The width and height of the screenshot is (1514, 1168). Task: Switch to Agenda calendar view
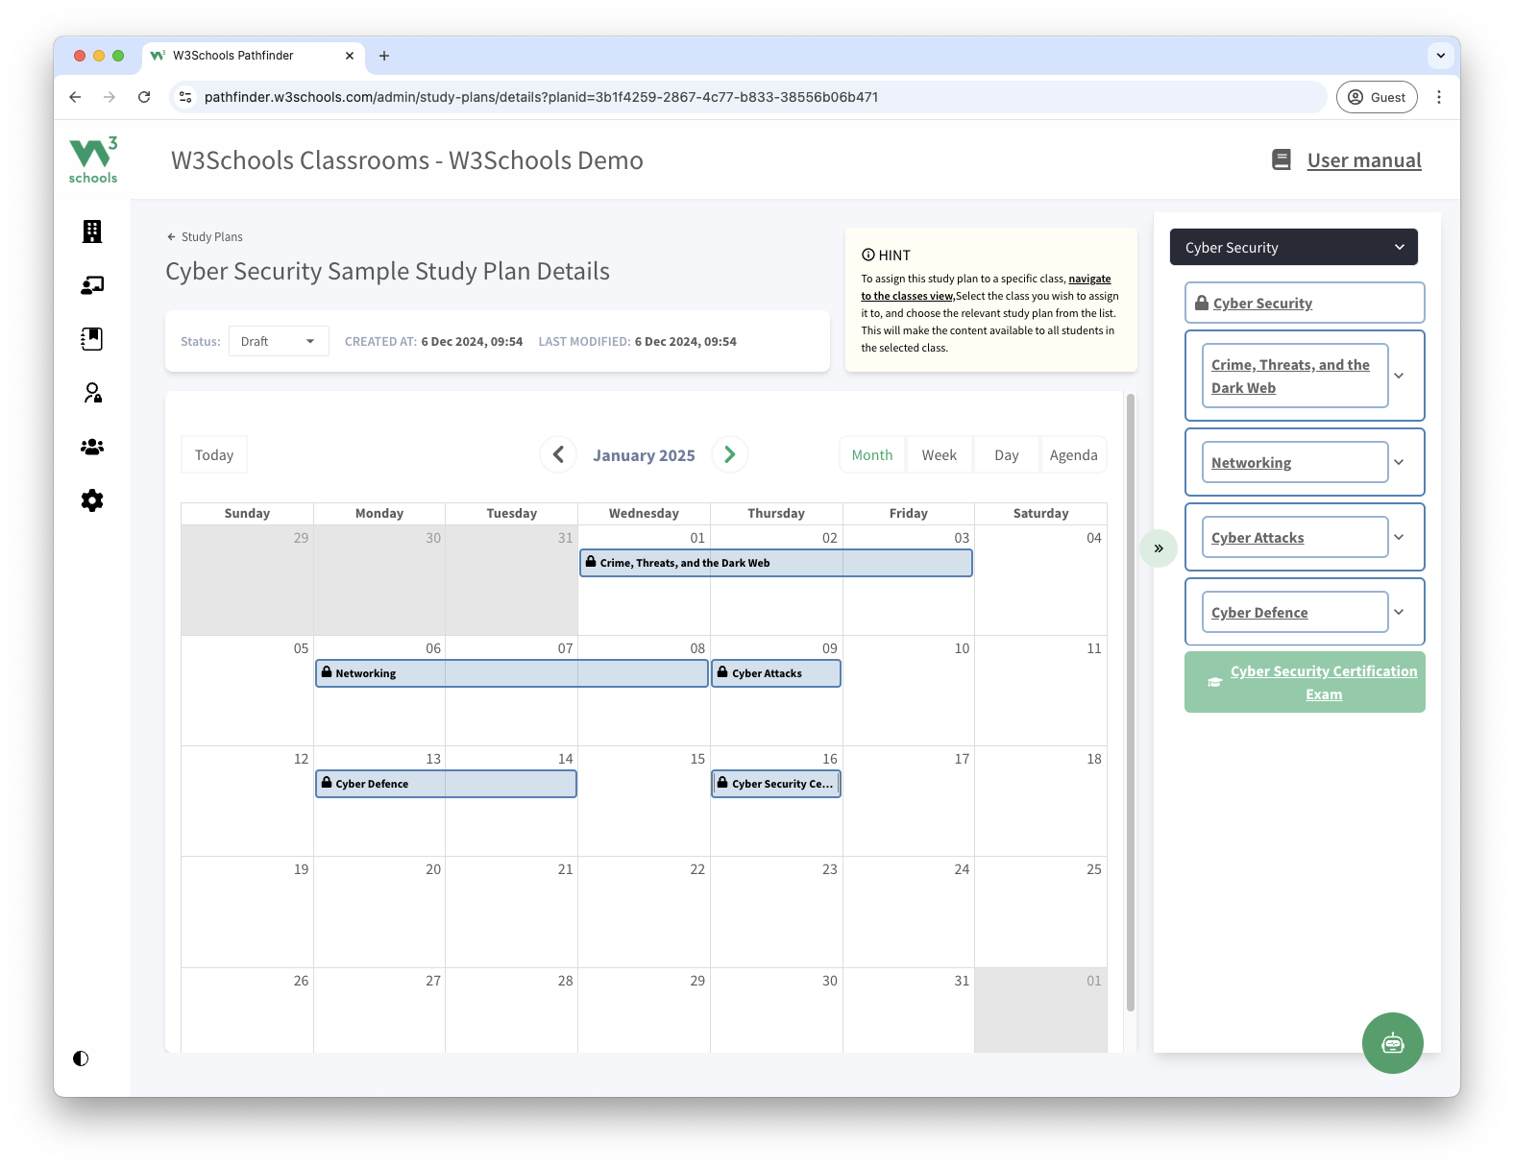click(x=1073, y=455)
